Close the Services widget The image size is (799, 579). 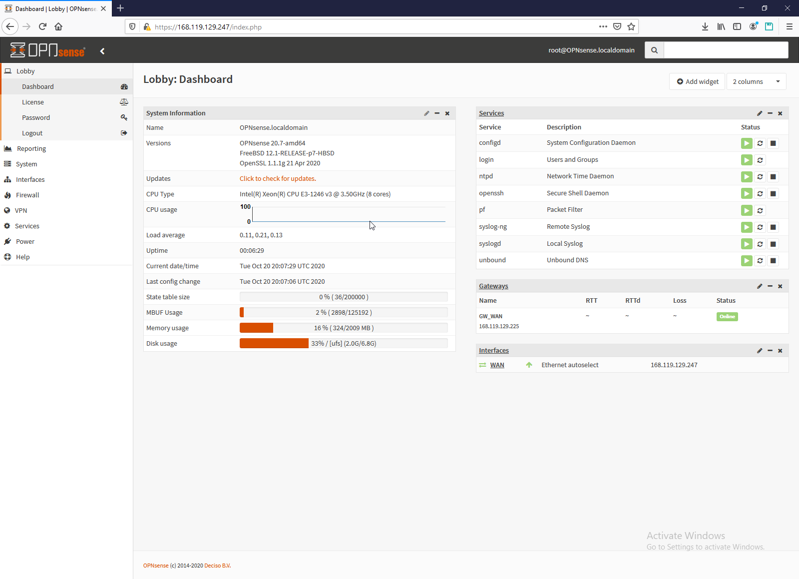click(780, 113)
